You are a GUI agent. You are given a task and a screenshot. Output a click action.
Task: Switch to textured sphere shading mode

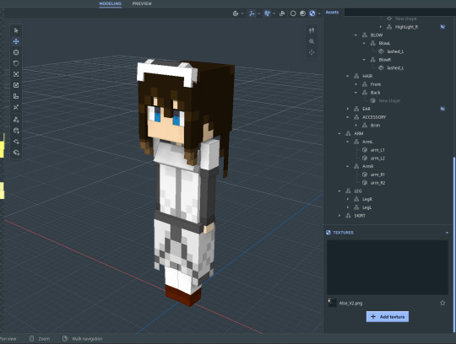pos(312,13)
